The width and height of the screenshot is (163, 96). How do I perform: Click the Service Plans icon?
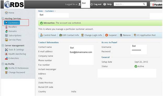(x=6, y=40)
